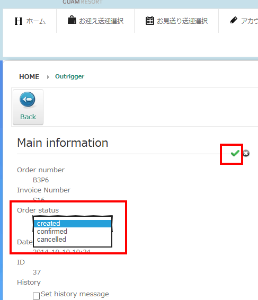Enable Set history message checkbox
This screenshot has height=300, width=258.
coord(36,296)
